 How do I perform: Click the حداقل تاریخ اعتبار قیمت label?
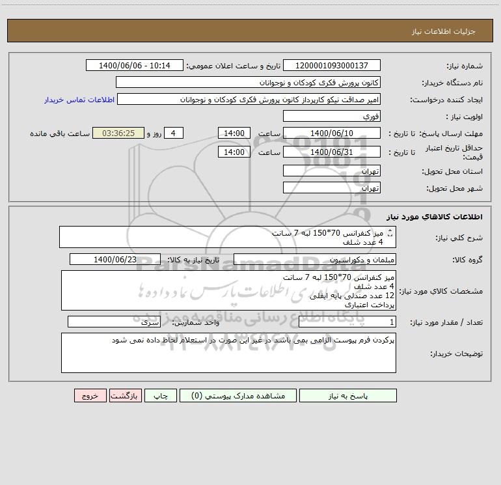coord(454,152)
